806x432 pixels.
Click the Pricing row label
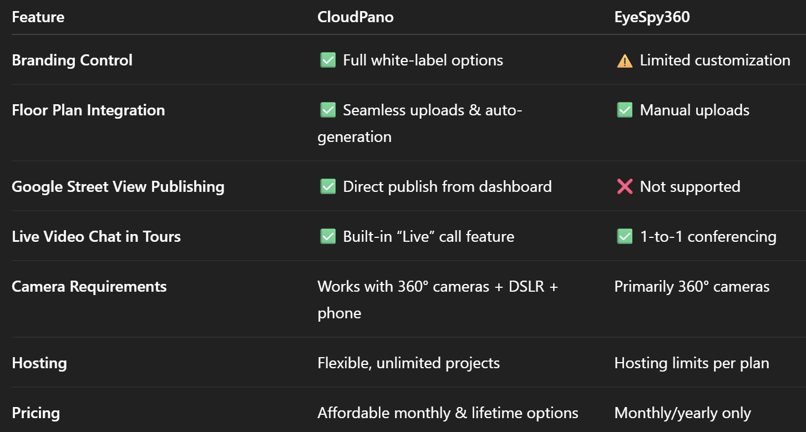pyautogui.click(x=36, y=413)
